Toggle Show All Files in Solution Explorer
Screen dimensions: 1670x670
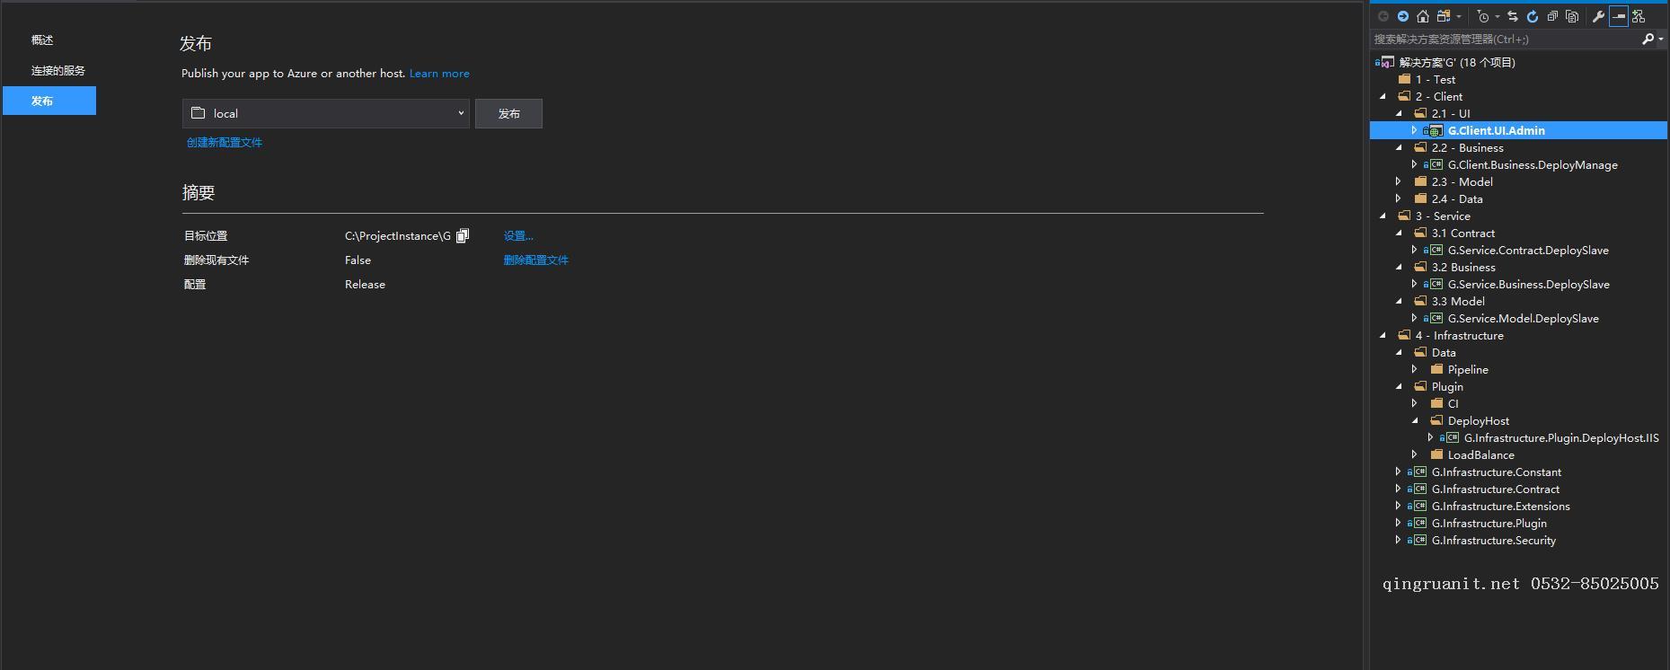pos(1572,16)
